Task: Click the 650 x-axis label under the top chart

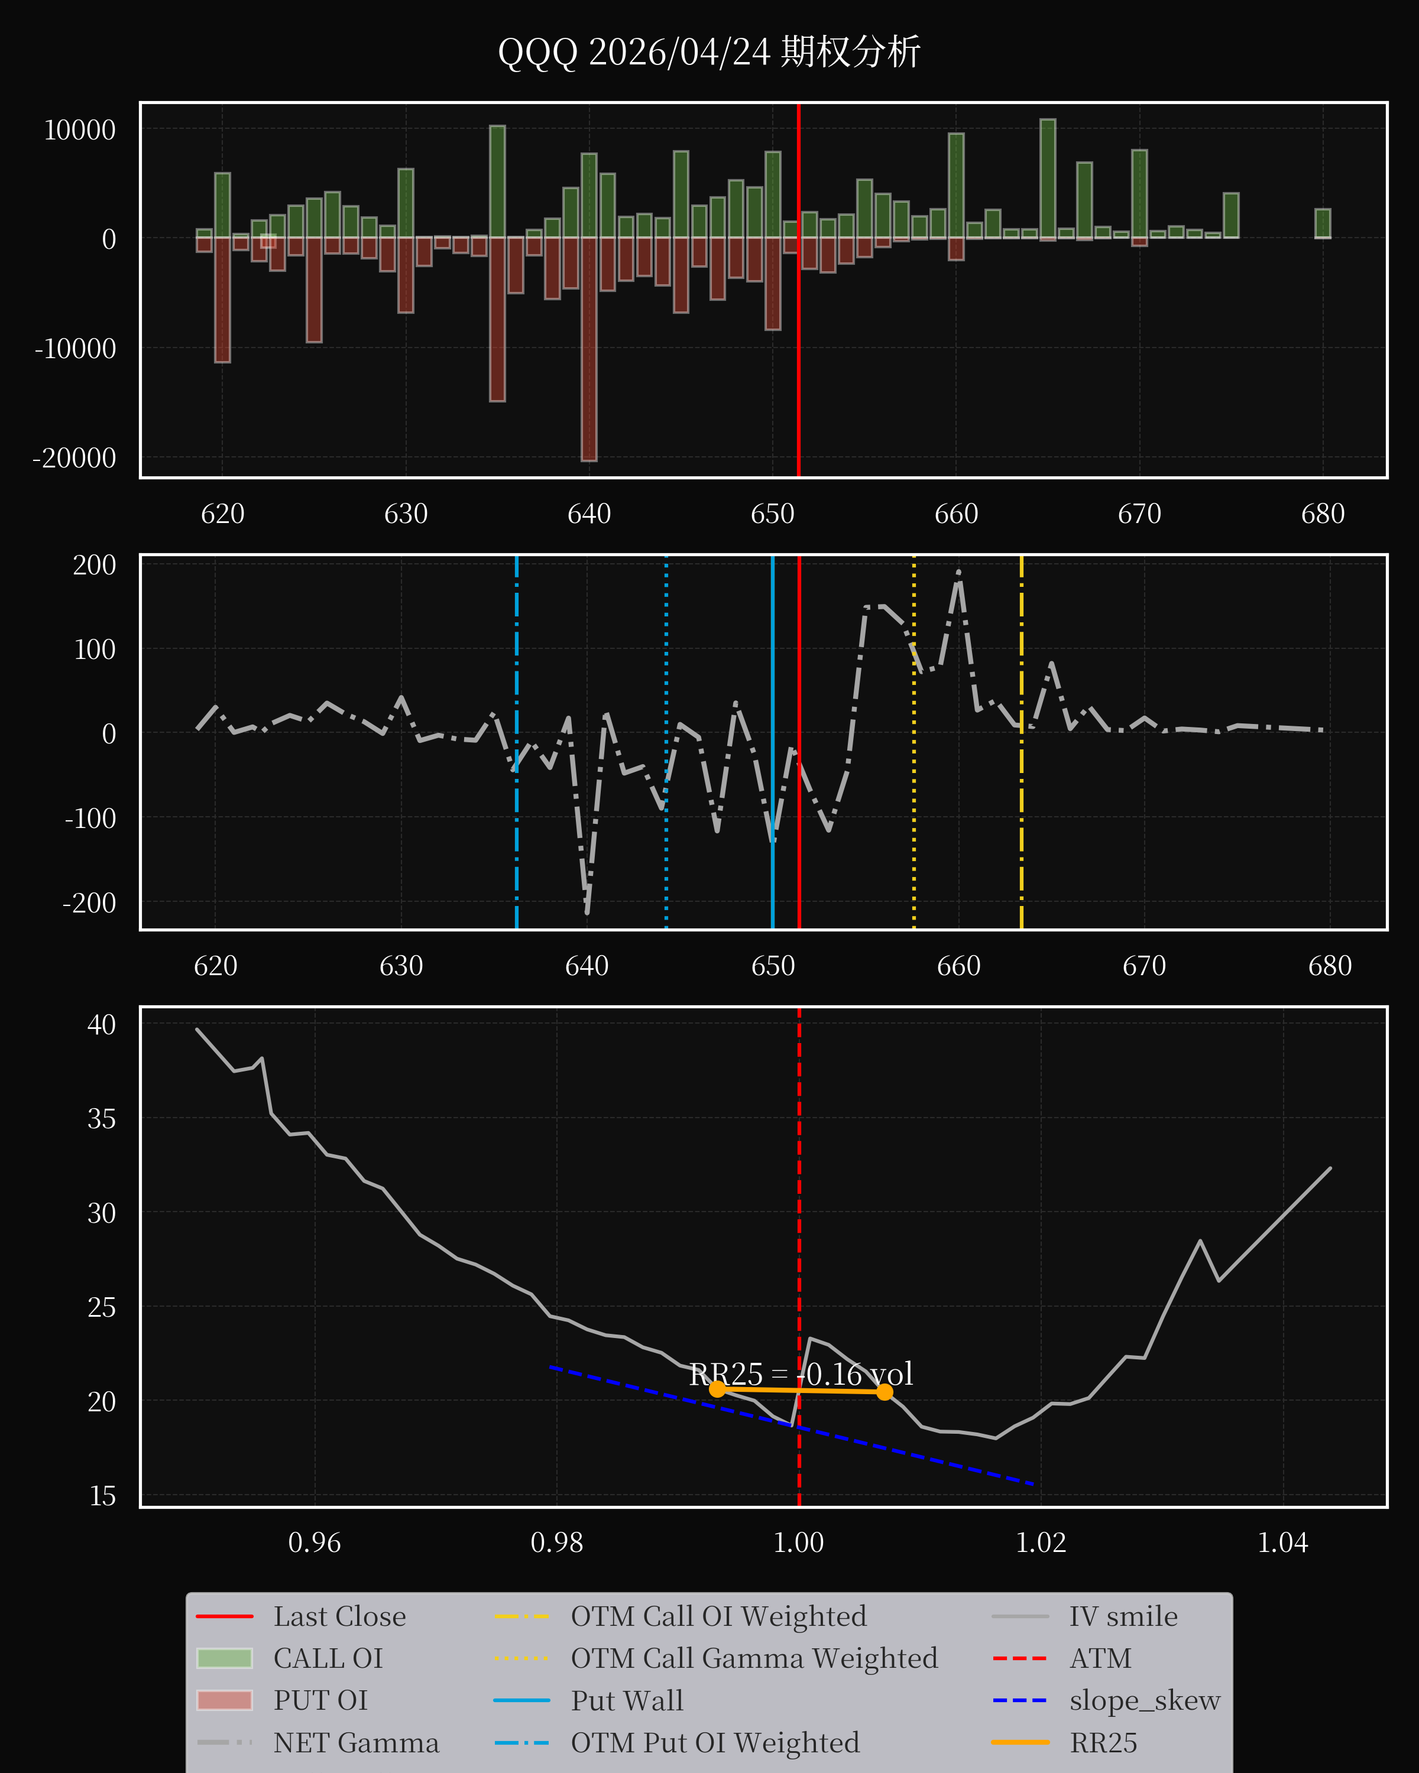Action: [772, 514]
